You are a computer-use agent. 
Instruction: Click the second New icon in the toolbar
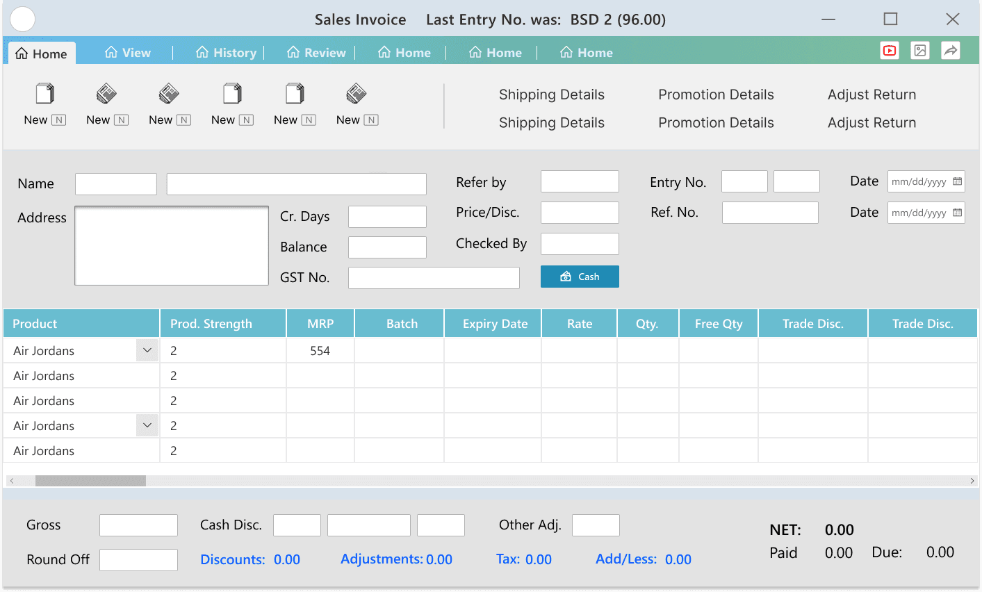(107, 94)
